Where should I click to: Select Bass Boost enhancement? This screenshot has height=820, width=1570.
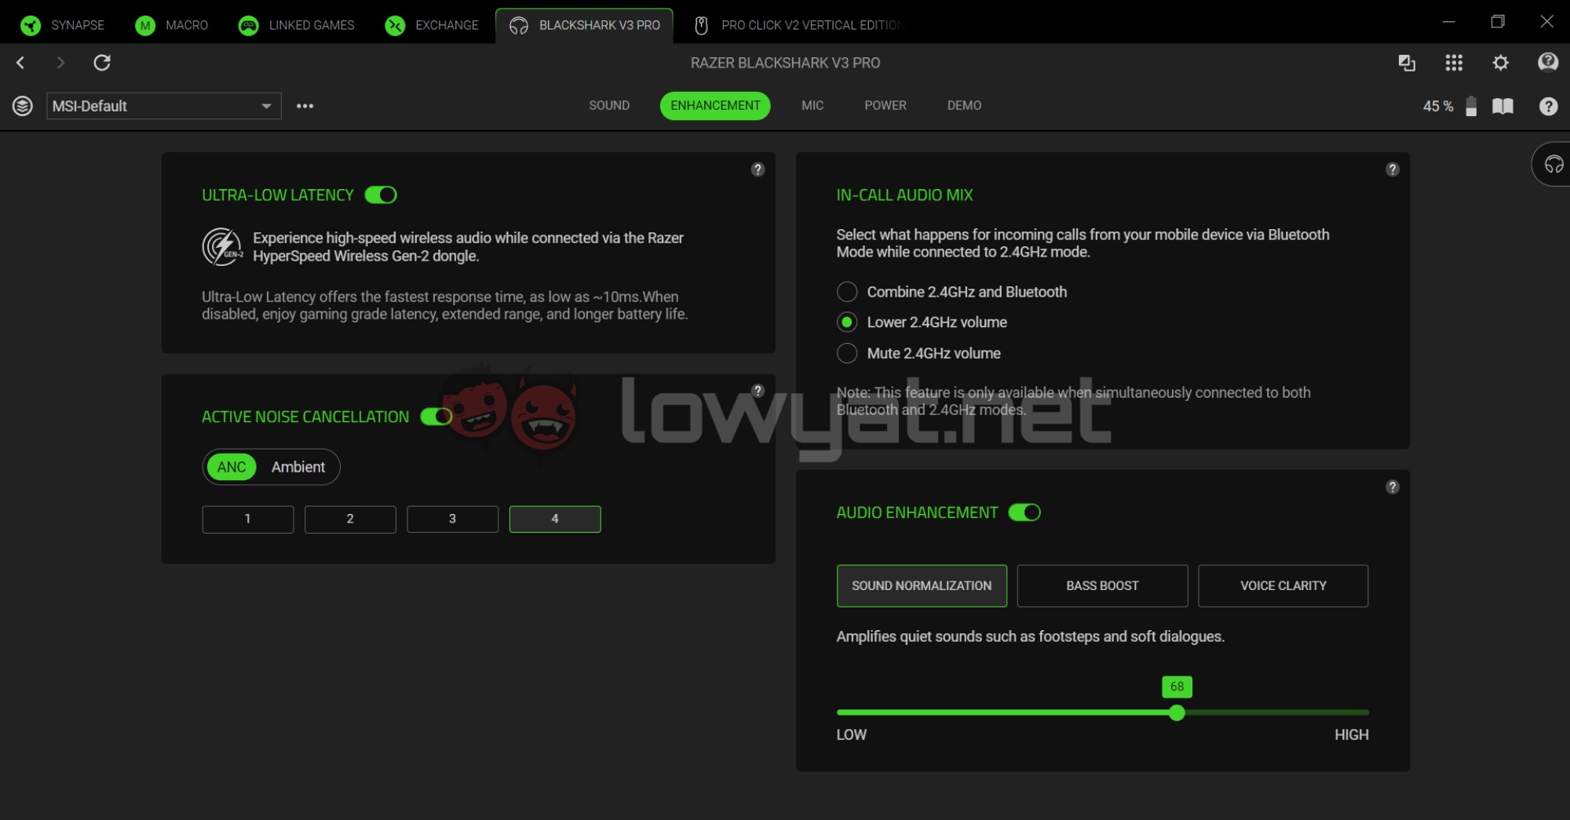click(x=1102, y=586)
